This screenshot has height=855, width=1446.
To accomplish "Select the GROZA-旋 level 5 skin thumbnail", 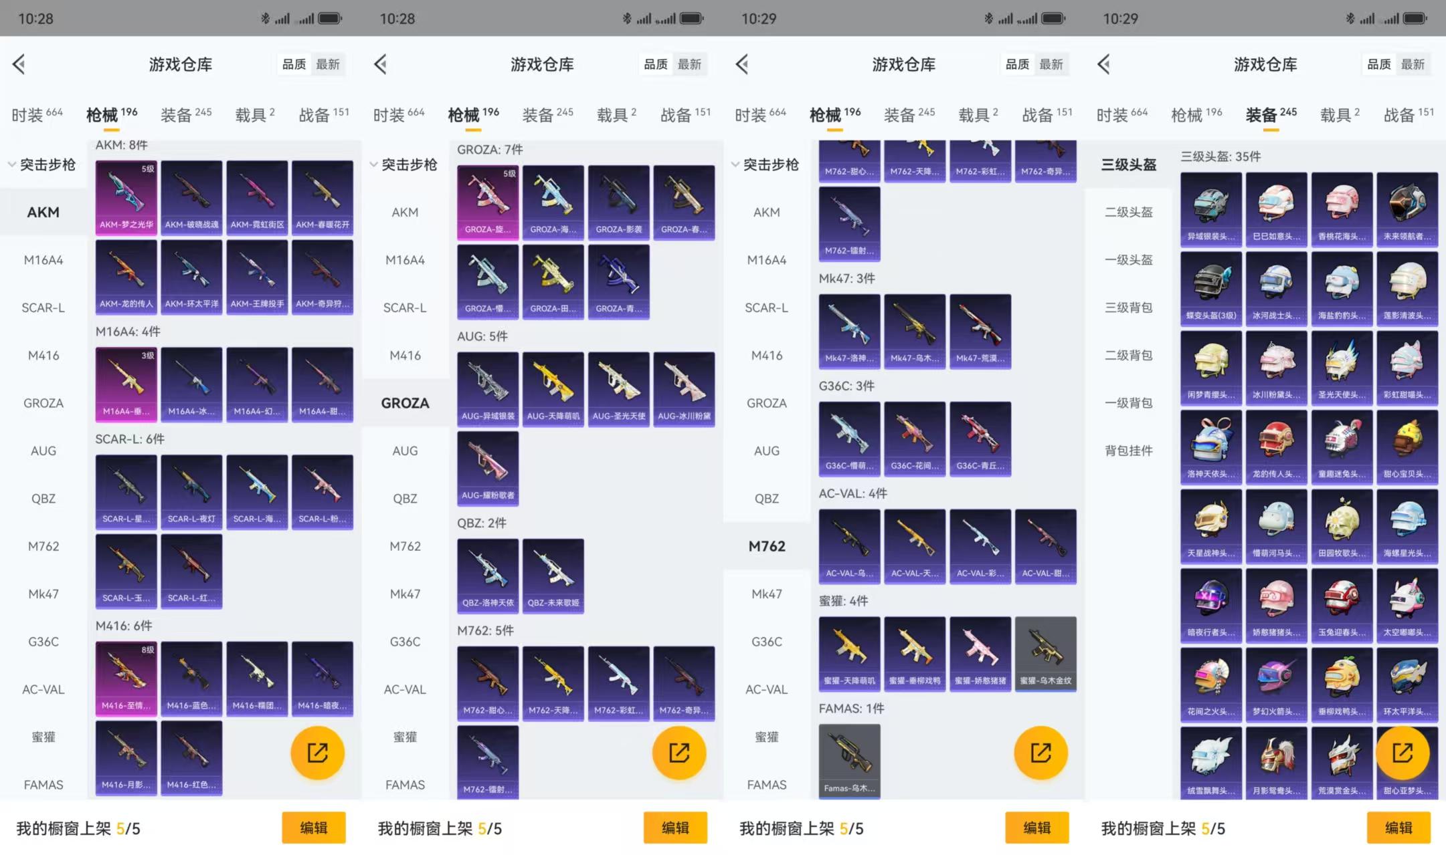I will [487, 202].
